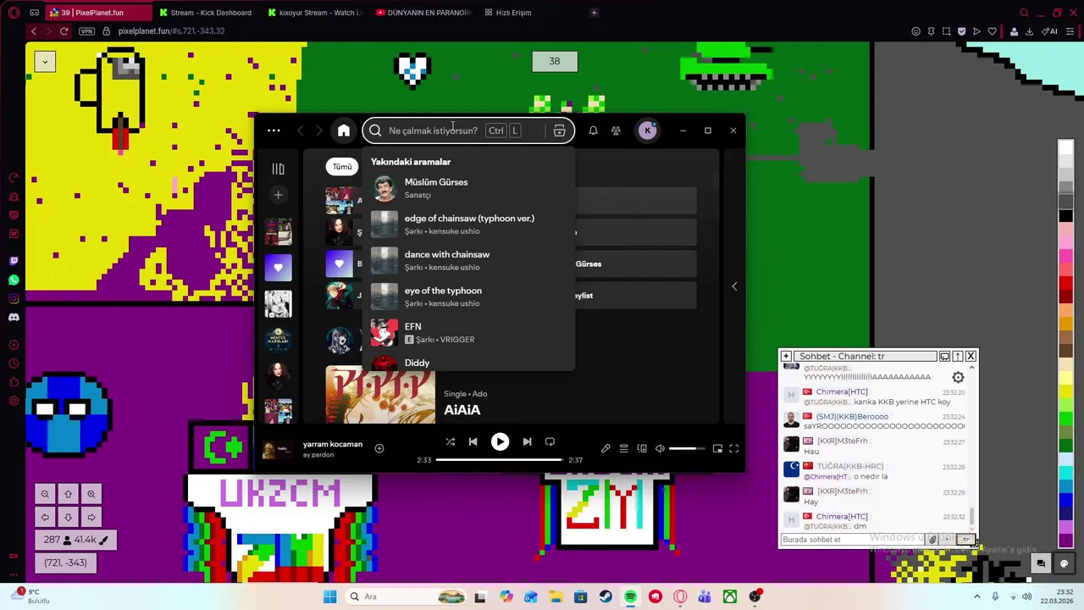Expand Spotify right panel chevron
This screenshot has width=1084, height=610.
tap(734, 286)
